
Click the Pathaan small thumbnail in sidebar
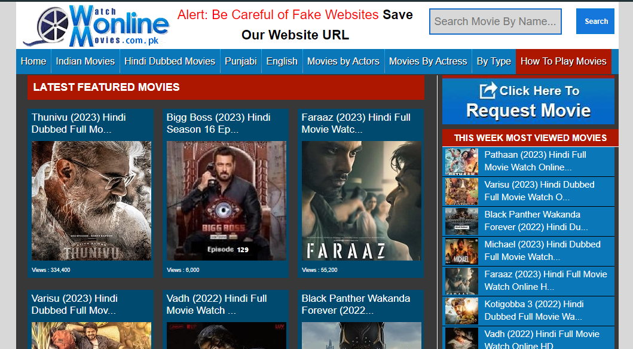pos(461,161)
